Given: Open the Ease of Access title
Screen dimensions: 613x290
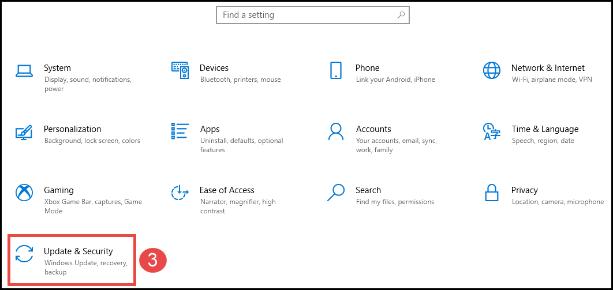Looking at the screenshot, I should (227, 190).
